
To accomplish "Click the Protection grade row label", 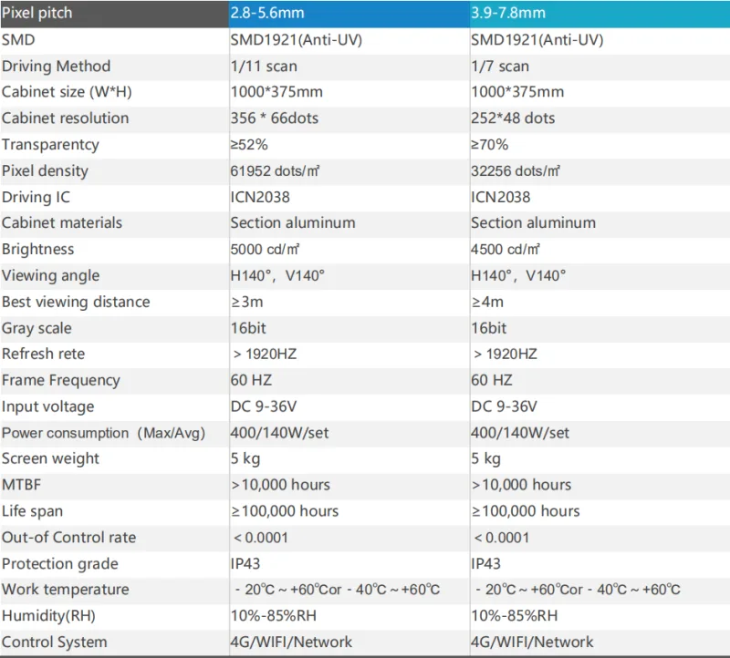I will coord(60,563).
